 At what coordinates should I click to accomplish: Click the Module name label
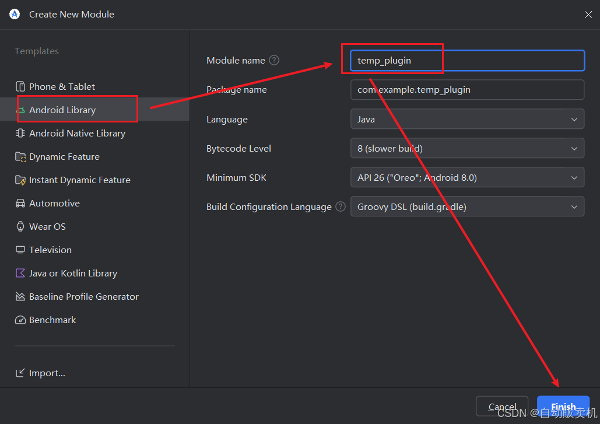[x=236, y=61]
